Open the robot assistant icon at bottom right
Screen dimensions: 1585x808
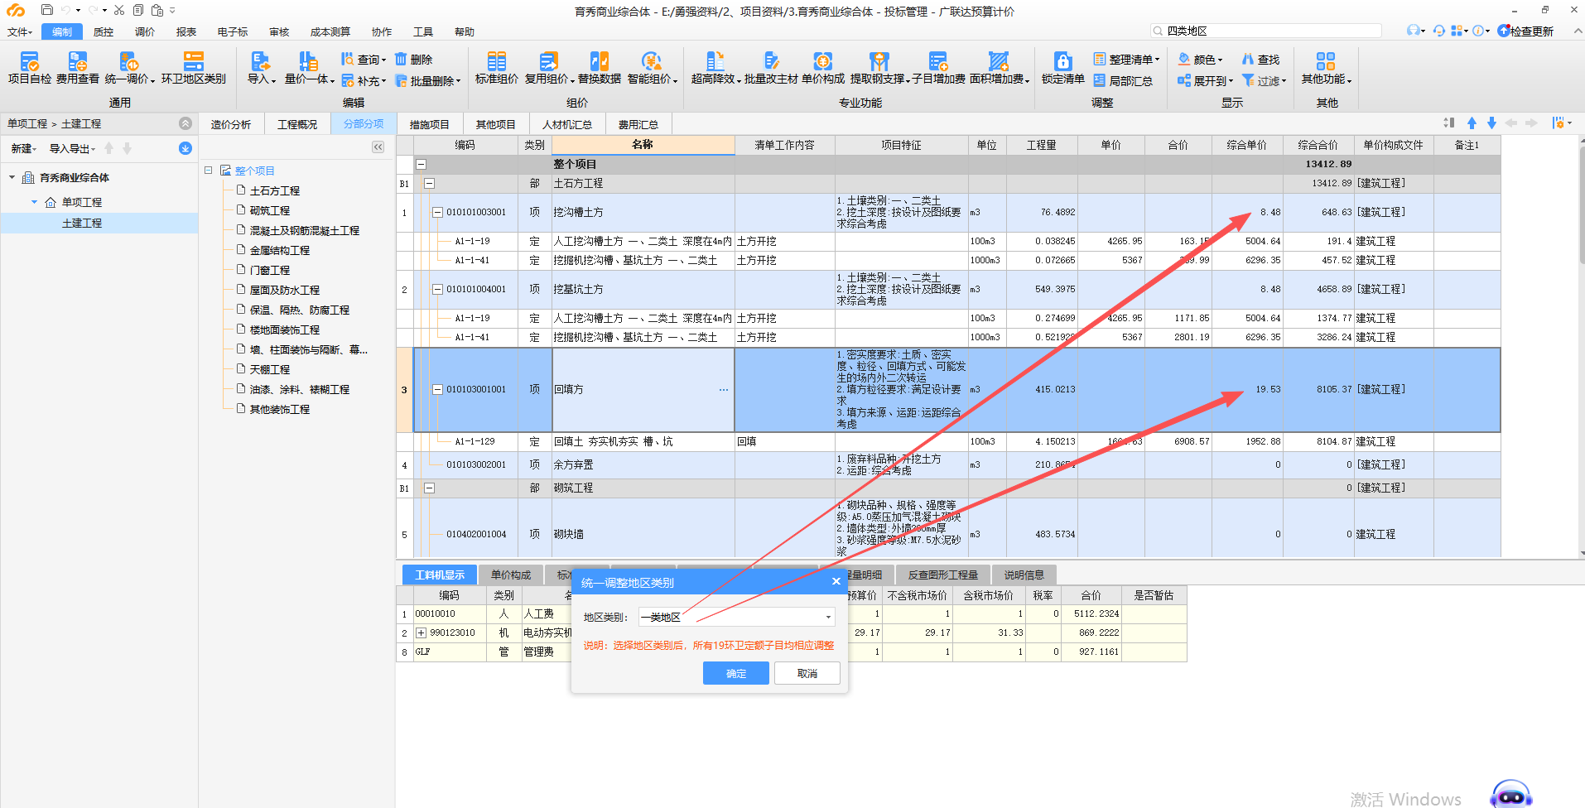pos(1510,795)
